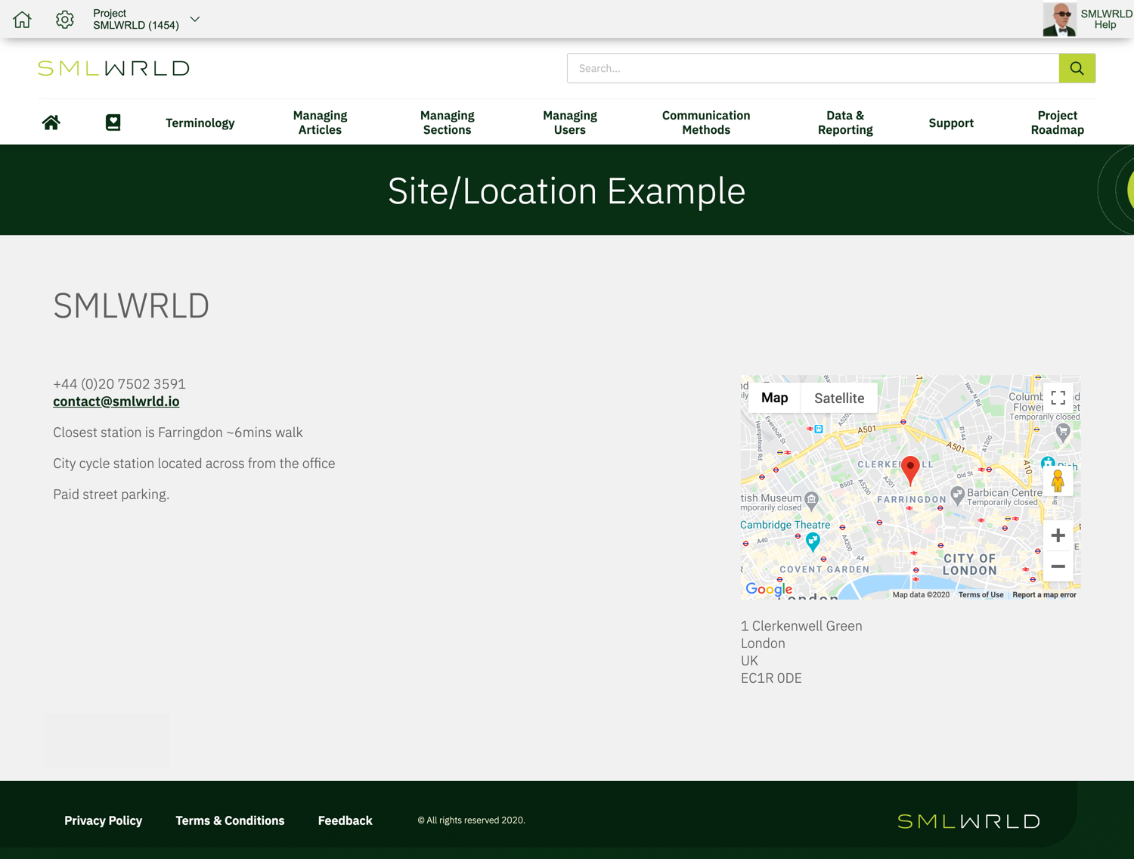This screenshot has width=1134, height=859.
Task: Open the Terminology menu
Action: click(x=200, y=122)
